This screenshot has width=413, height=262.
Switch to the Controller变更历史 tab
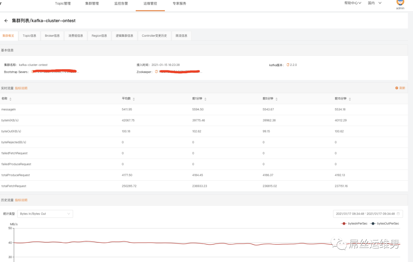tap(154, 36)
